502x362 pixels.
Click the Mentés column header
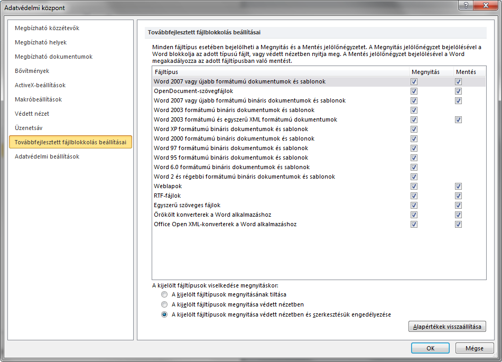469,72
